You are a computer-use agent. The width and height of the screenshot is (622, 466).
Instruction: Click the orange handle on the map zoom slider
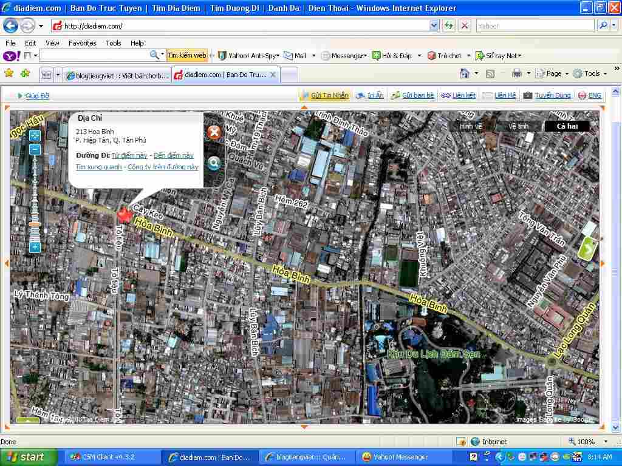35,225
